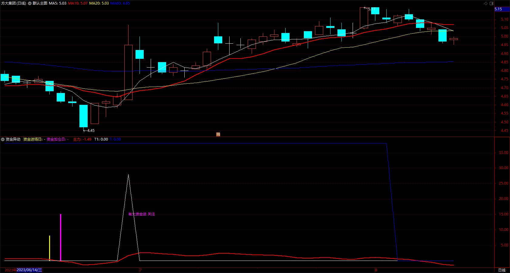Click the 有大资金进 关注 signal annotation
The image size is (510, 273).
coord(142,214)
